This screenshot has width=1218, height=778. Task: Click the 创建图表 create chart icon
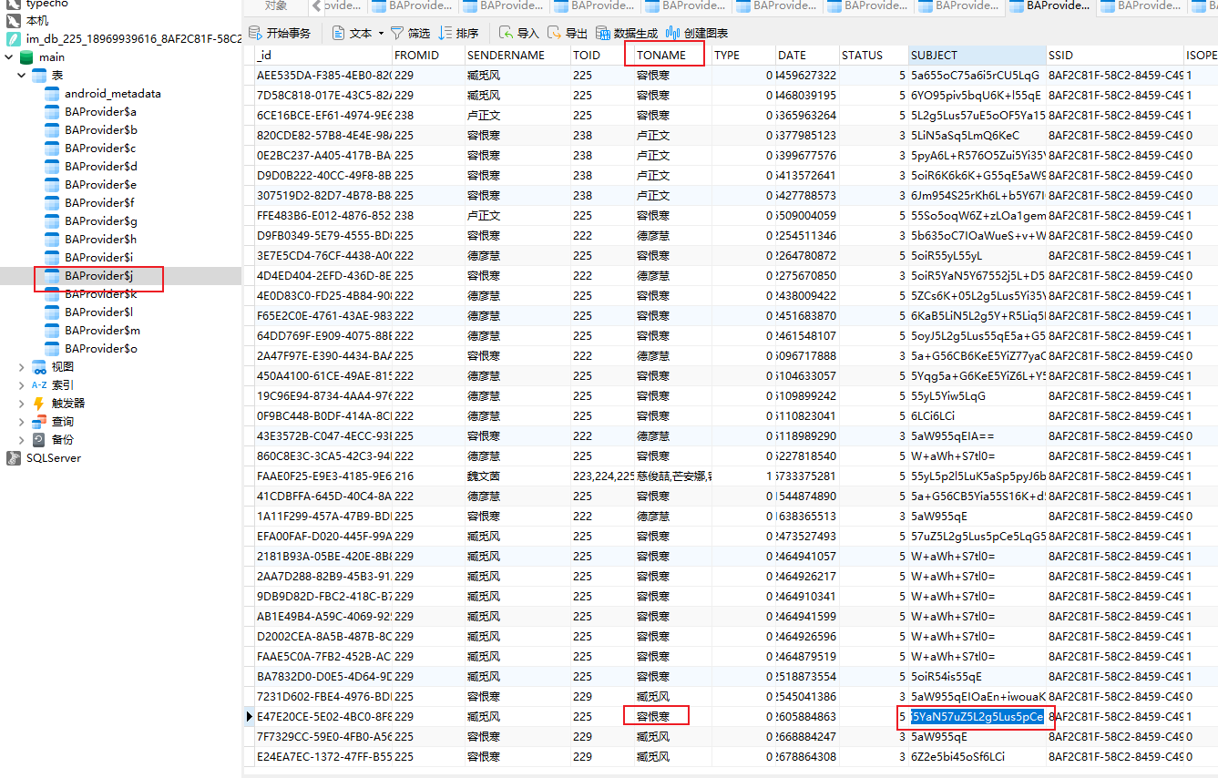coord(673,33)
